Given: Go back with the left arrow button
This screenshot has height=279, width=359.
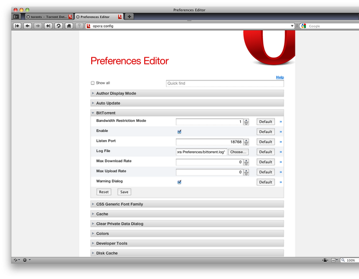Looking at the screenshot, I should (28, 26).
